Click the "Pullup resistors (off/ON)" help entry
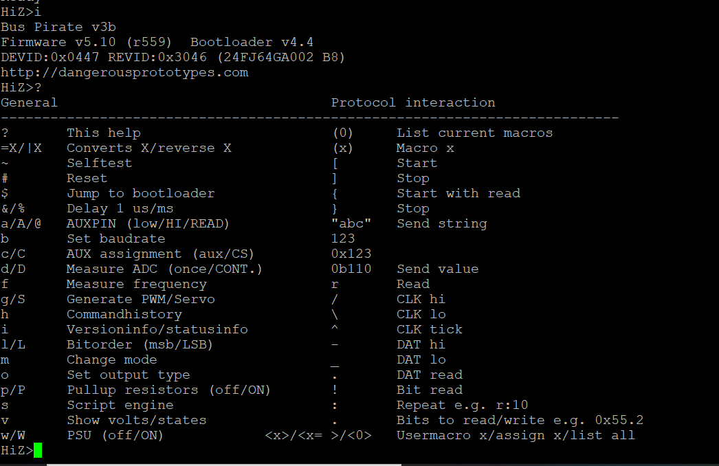719x466 pixels. click(168, 390)
